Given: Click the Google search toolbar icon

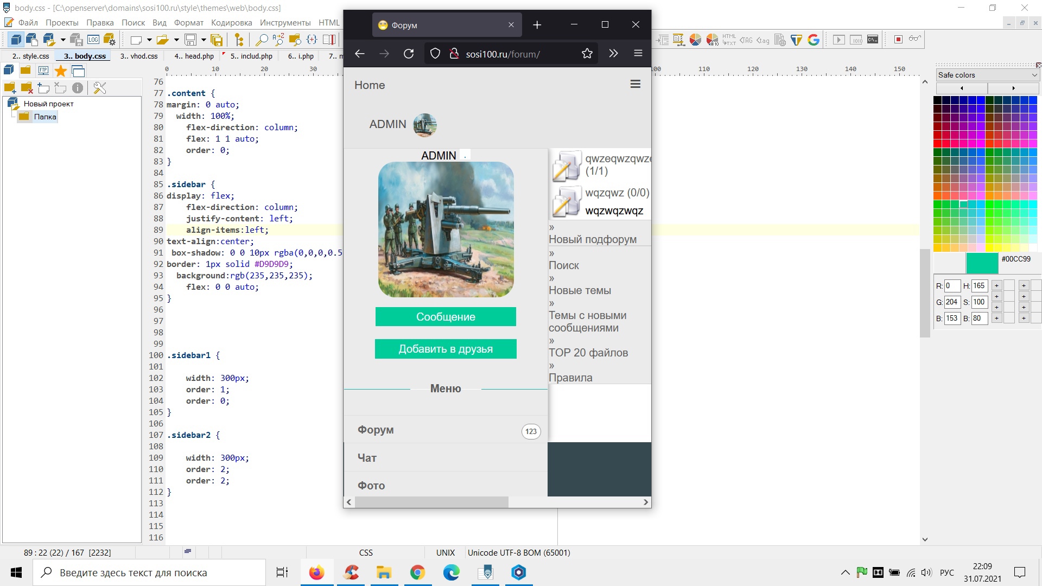Looking at the screenshot, I should [813, 40].
